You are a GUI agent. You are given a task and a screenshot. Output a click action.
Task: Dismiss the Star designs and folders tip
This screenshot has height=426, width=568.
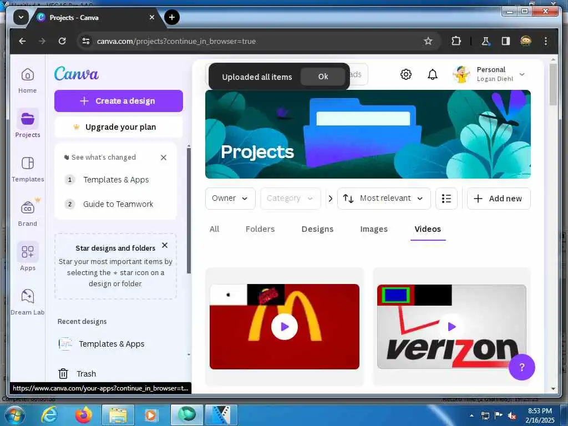(165, 245)
